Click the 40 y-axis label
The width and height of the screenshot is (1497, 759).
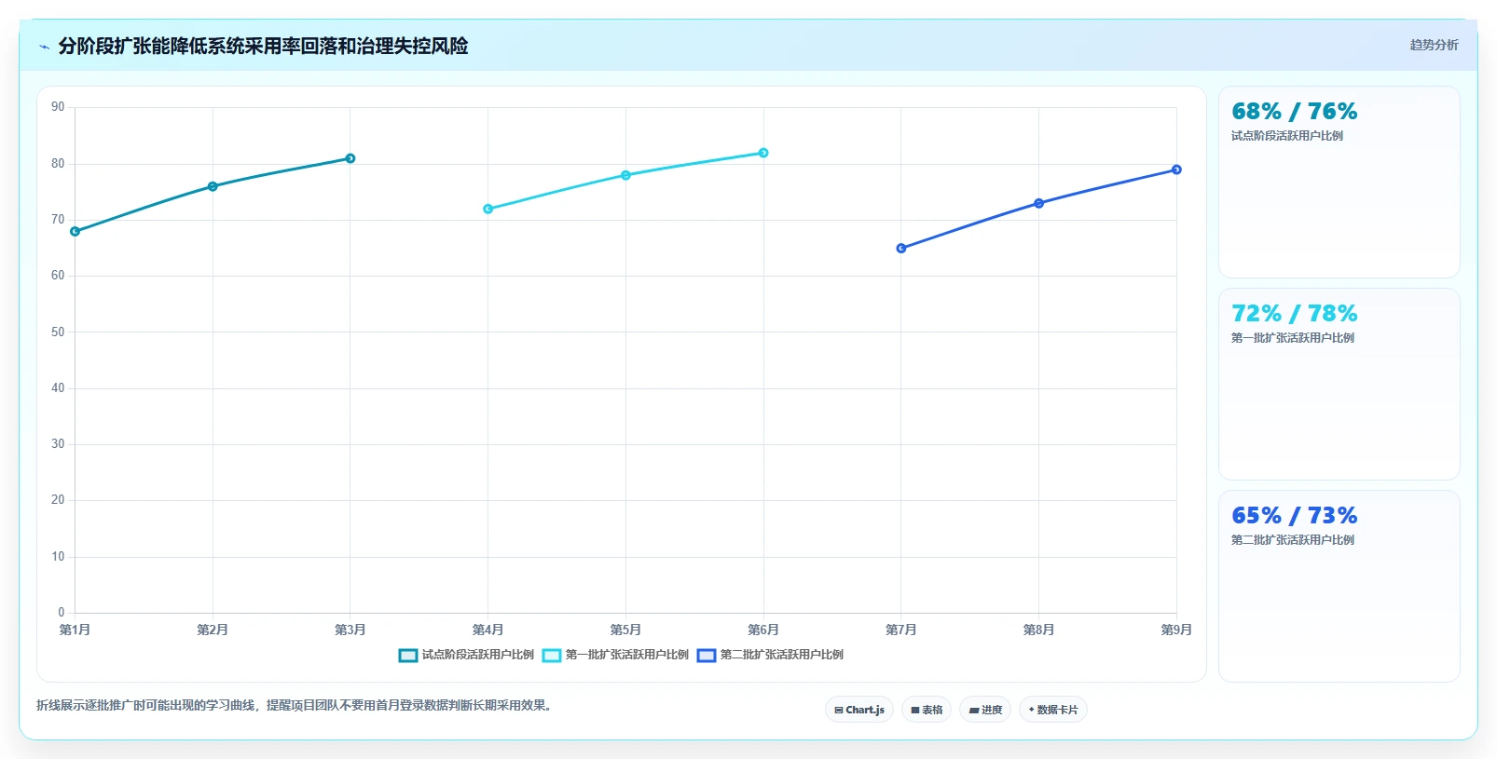pos(58,388)
